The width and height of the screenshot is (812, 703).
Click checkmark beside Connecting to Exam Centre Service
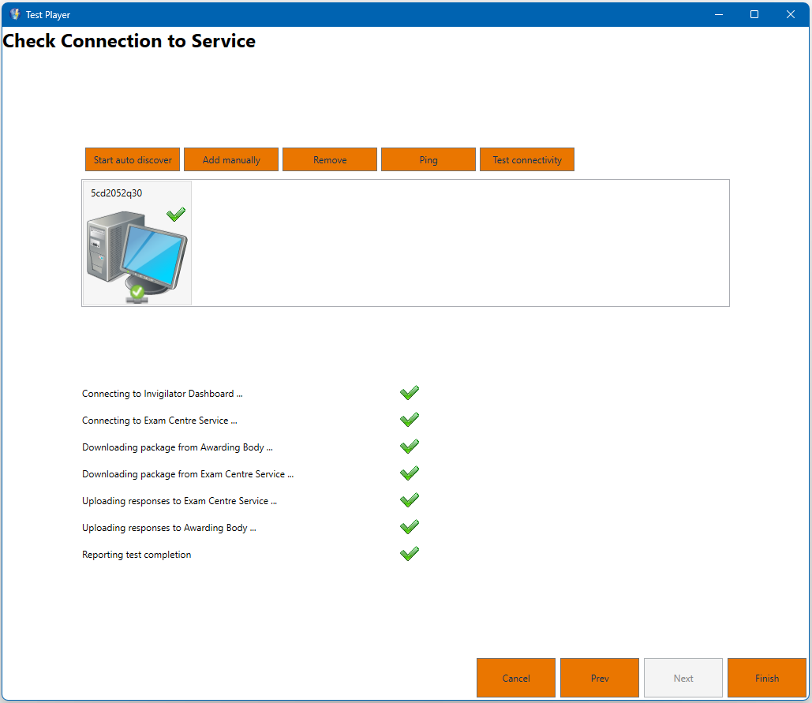click(x=409, y=420)
